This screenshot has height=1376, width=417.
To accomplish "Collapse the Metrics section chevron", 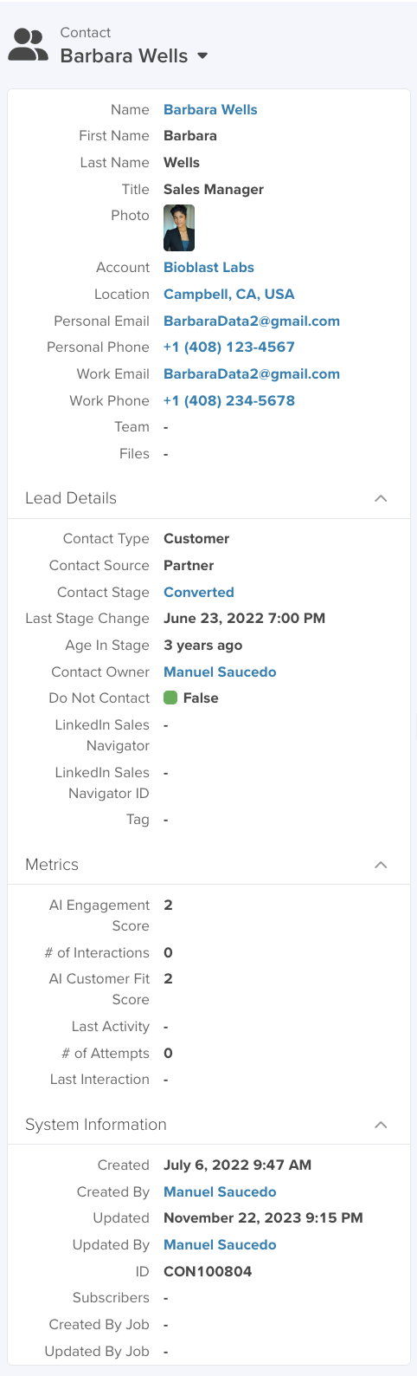I will pos(381,865).
